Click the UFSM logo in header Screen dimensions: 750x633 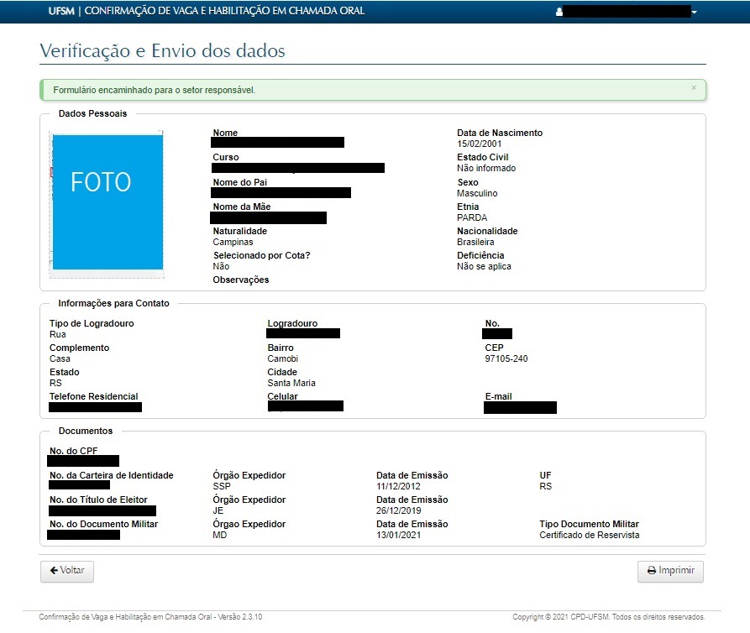pyautogui.click(x=62, y=12)
